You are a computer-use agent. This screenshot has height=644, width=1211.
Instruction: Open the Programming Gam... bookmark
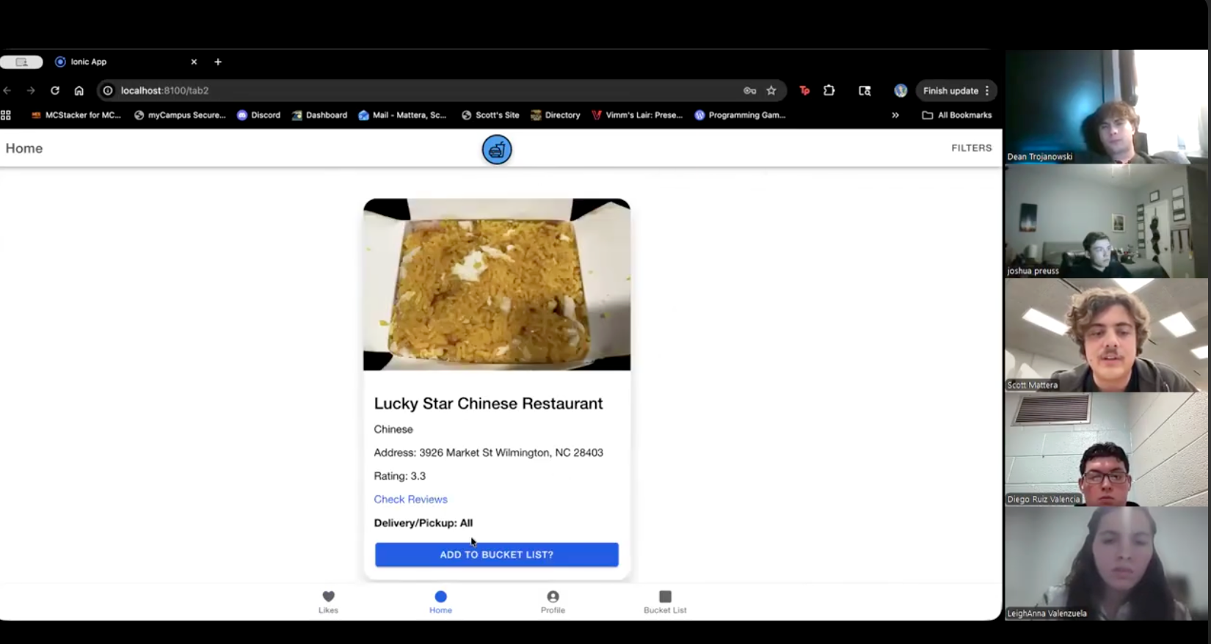(740, 115)
